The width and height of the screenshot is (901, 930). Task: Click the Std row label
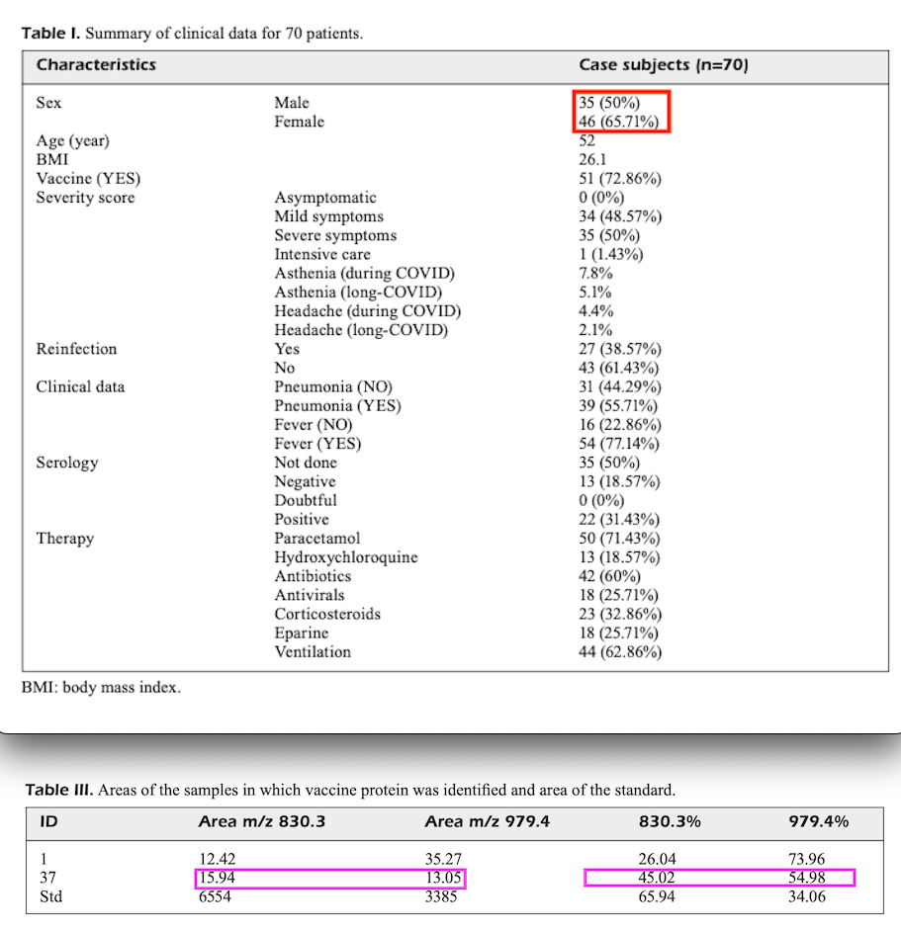pyautogui.click(x=46, y=897)
